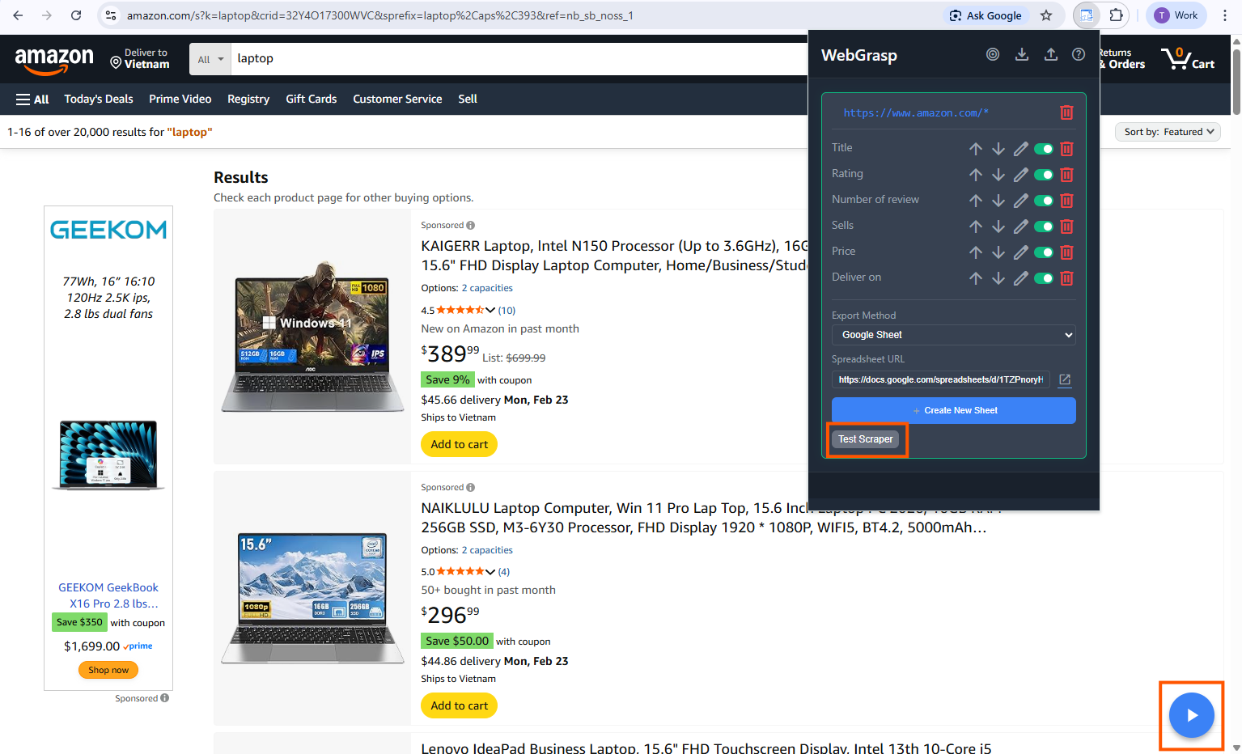Move the Price field up

(976, 252)
